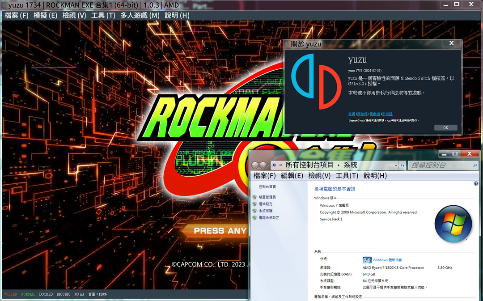The width and height of the screenshot is (483, 301).
Task: Expand the « chevron in the address bar
Action: click(280, 165)
